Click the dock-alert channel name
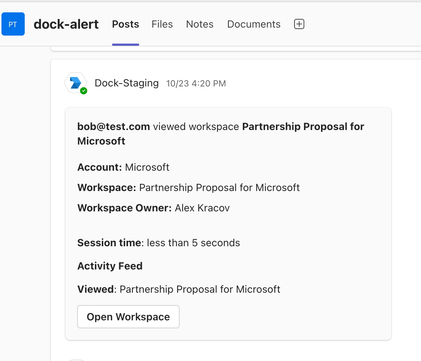The width and height of the screenshot is (421, 361). click(66, 24)
